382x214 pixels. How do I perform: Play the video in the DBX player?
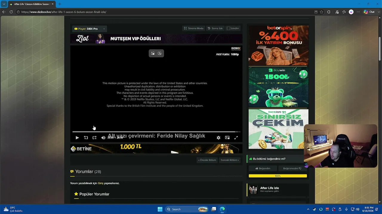tap(77, 138)
